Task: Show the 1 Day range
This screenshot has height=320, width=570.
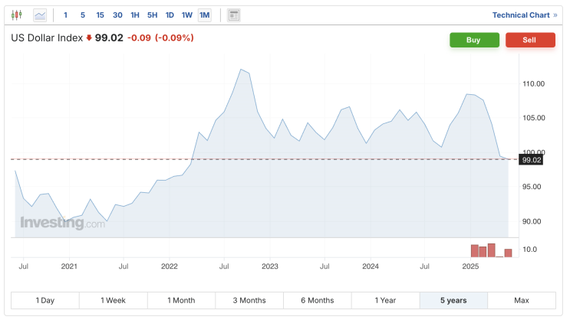Action: pos(45,300)
